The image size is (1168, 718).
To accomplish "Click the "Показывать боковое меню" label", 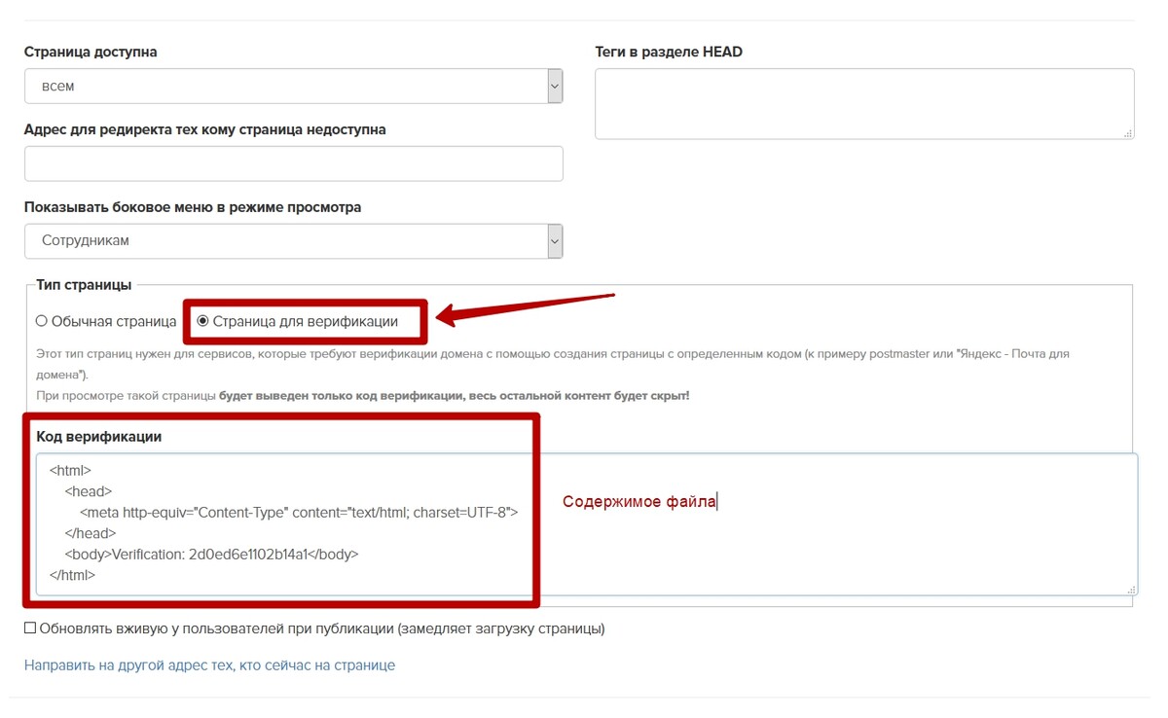I will point(193,207).
